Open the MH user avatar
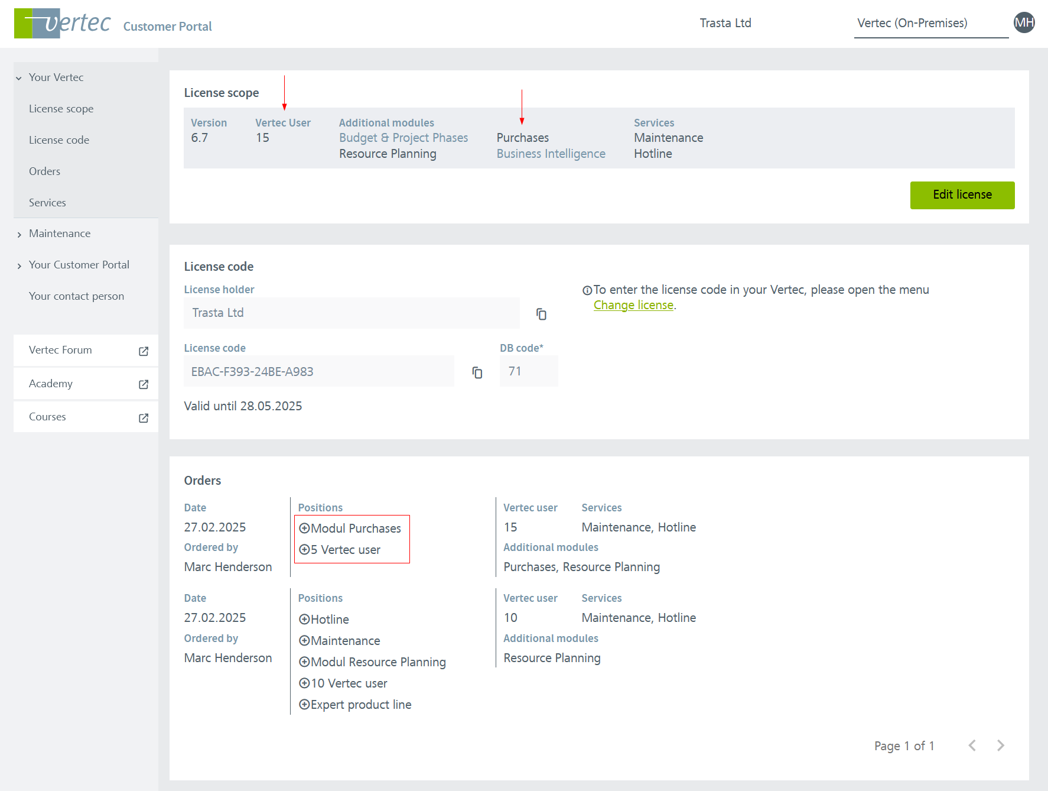The height and width of the screenshot is (791, 1048). click(1024, 23)
